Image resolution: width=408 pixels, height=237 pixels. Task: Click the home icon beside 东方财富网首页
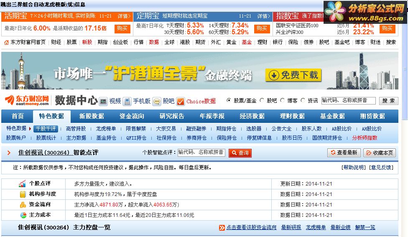6,42
